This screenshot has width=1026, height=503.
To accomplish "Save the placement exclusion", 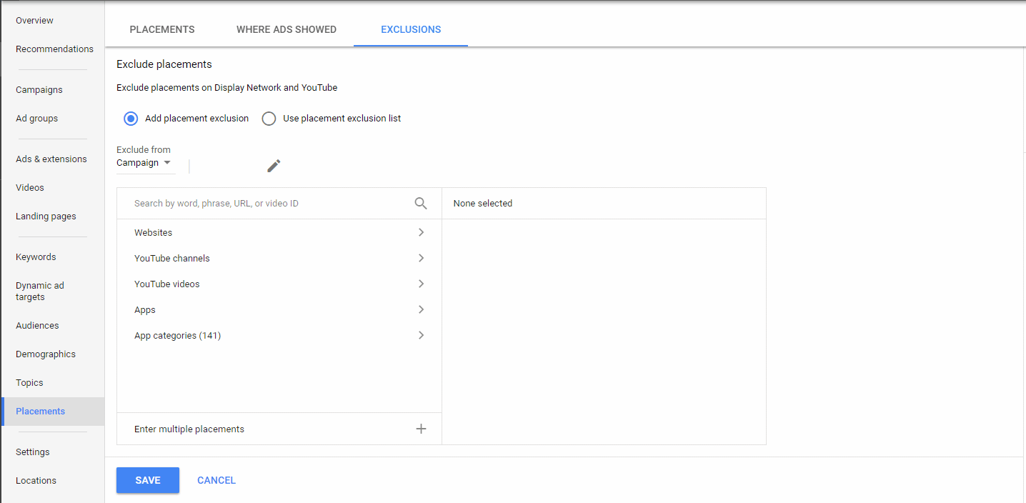I will tap(147, 479).
